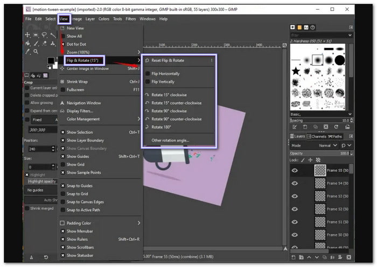Expand the Zoom (100%) submenu arrow
The width and height of the screenshot is (377, 267).
139,52
